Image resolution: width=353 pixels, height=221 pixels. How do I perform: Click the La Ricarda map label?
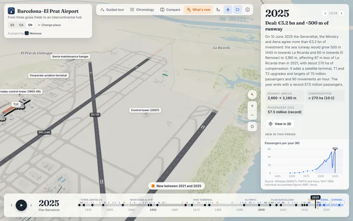pos(221,48)
